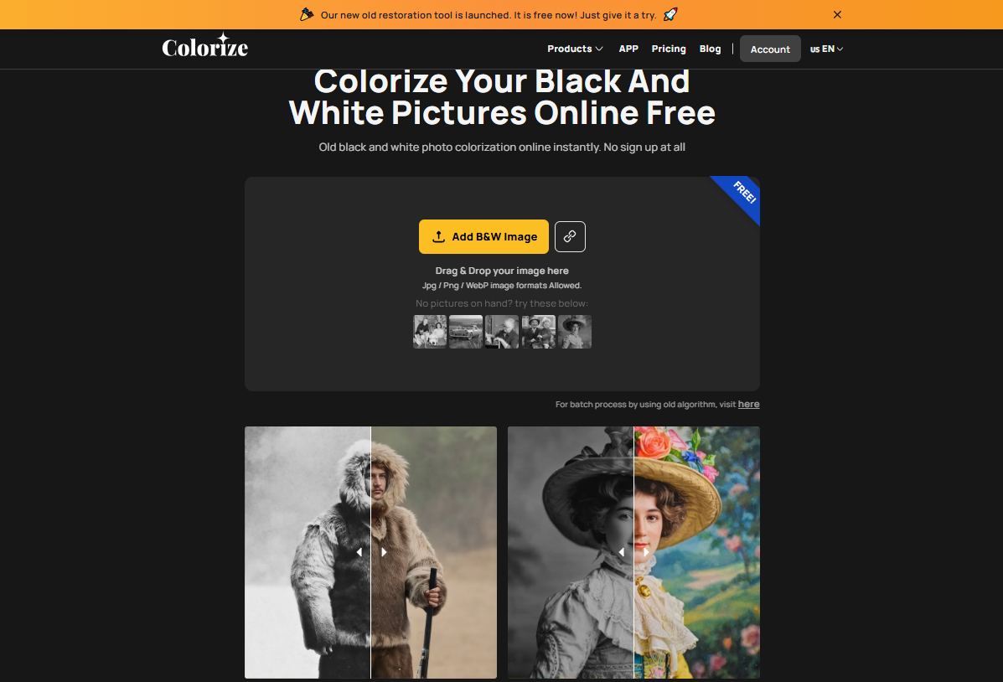The height and width of the screenshot is (682, 1003).
Task: Click the left arrow on the hat lady comparison
Action: tap(621, 552)
